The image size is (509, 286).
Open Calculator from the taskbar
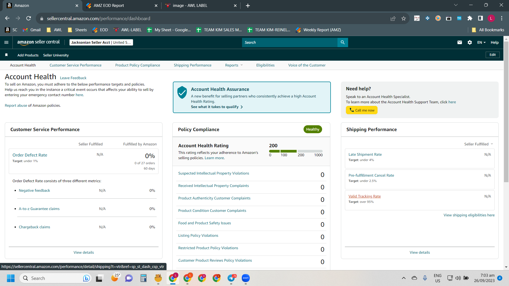[x=143, y=278]
